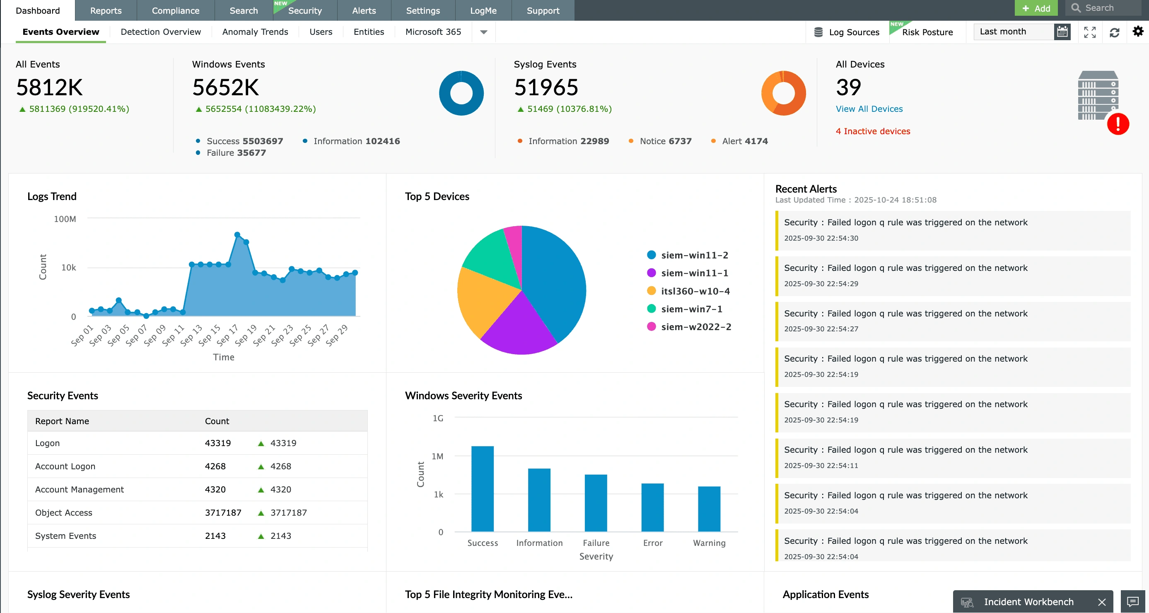This screenshot has width=1149, height=613.
Task: Expand more dashboard tabs dropdown arrow
Action: point(483,32)
